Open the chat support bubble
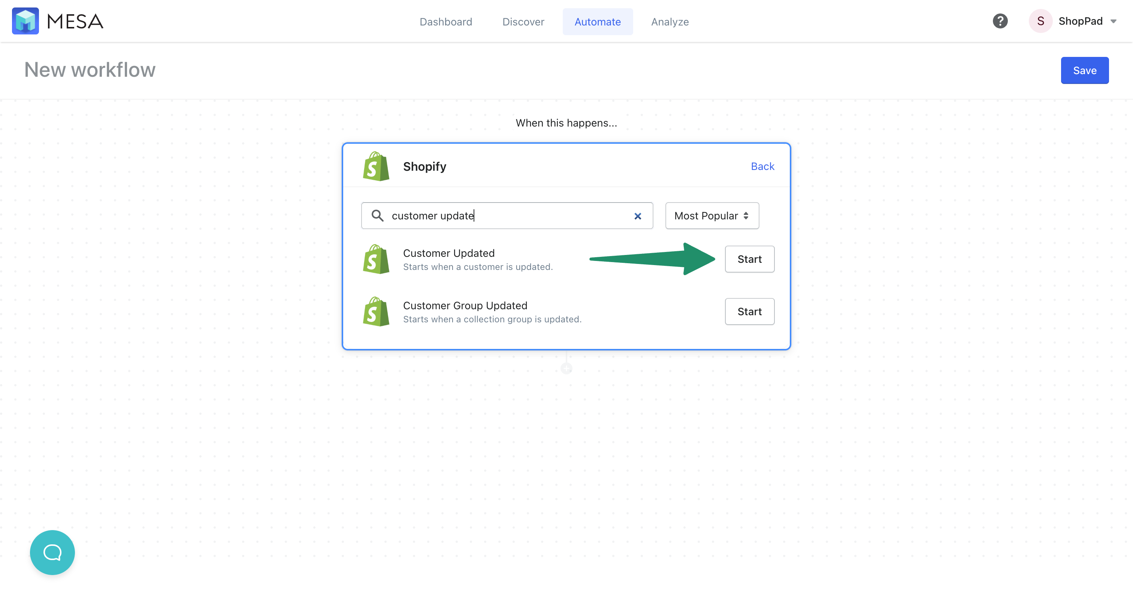The image size is (1133, 605). [52, 552]
